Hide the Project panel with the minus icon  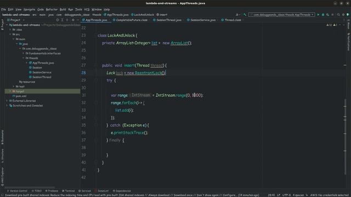point(78,20)
